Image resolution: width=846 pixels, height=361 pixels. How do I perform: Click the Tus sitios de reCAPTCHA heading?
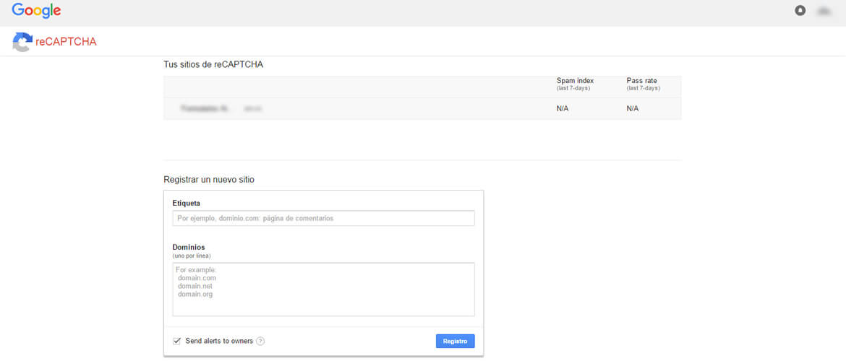(213, 64)
